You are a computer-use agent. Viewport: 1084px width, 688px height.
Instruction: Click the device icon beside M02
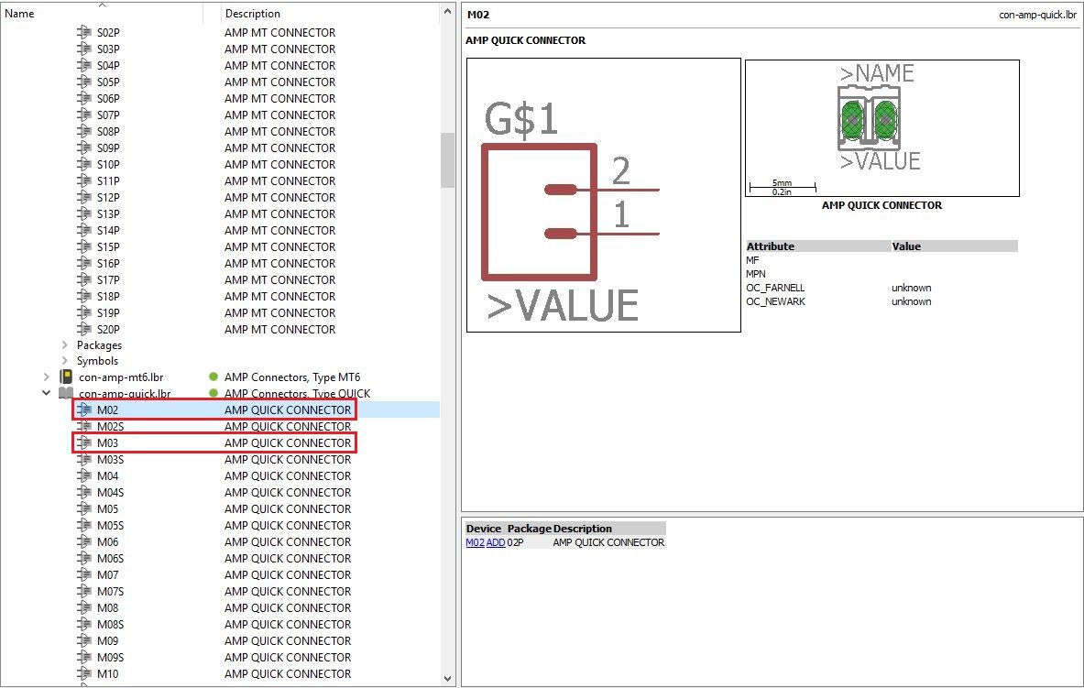[x=84, y=410]
